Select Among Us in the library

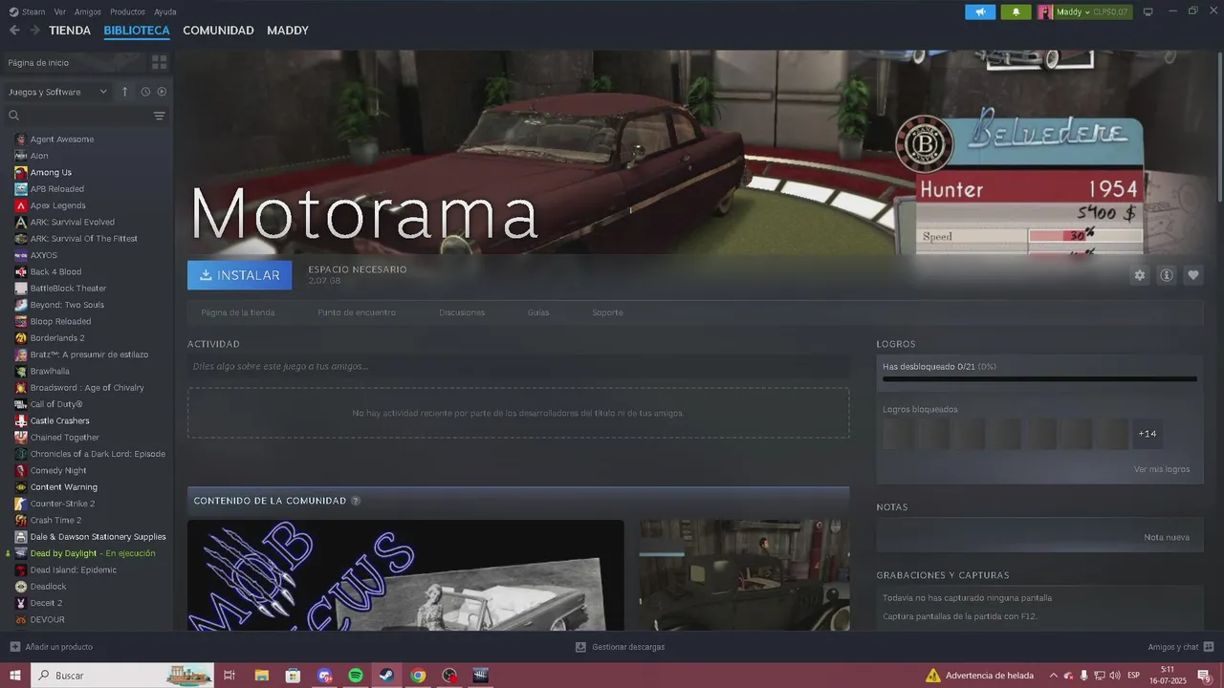point(51,172)
